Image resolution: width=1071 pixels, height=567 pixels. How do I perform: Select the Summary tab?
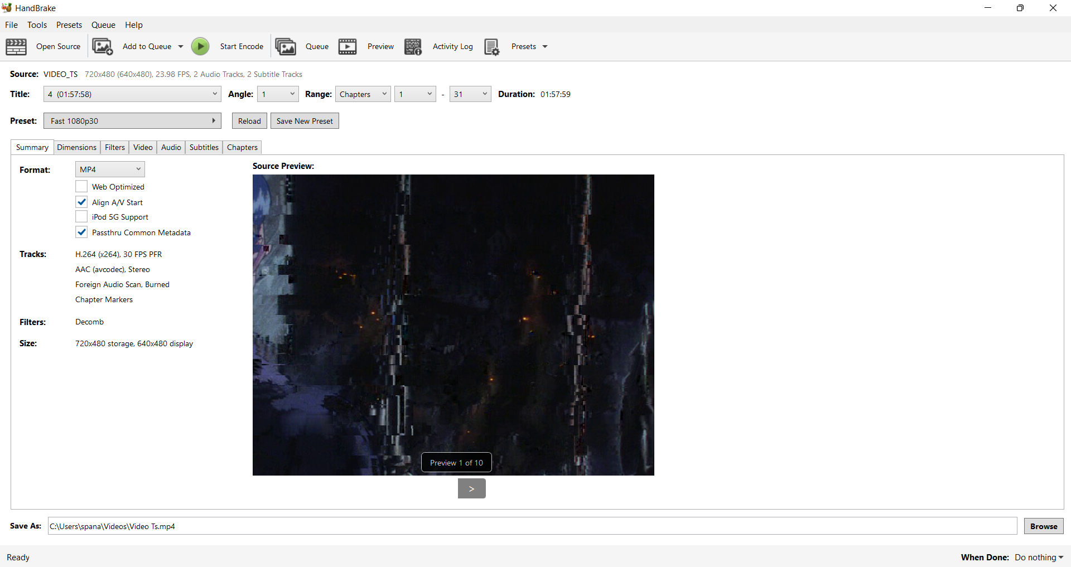click(32, 147)
